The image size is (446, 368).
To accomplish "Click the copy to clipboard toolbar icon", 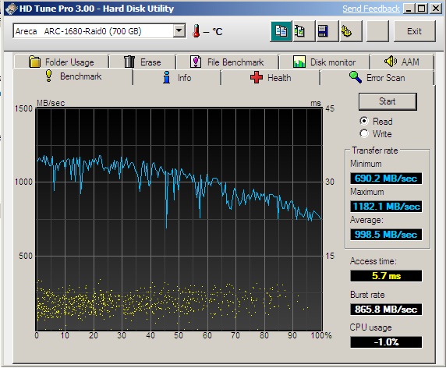I will tap(281, 31).
